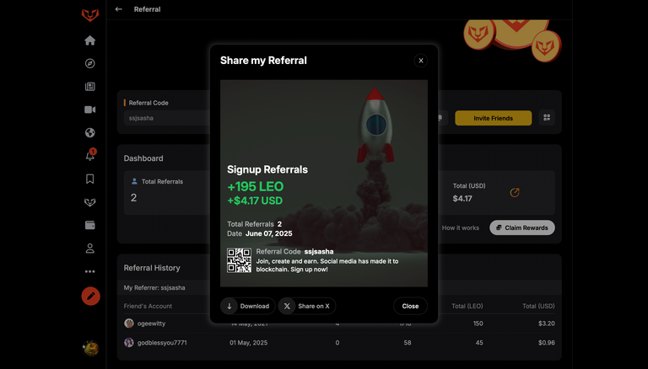Open the wallet icon in sidebar
The width and height of the screenshot is (648, 369).
(89, 226)
